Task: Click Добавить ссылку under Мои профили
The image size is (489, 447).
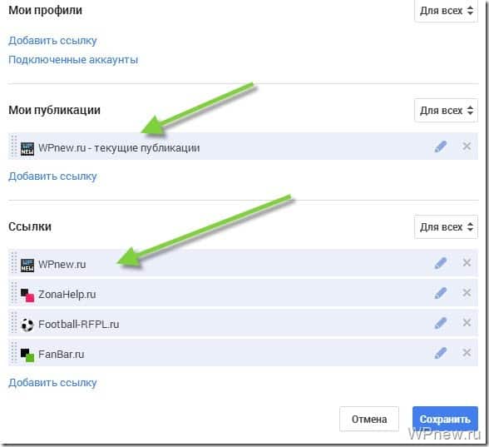Action: [52, 41]
